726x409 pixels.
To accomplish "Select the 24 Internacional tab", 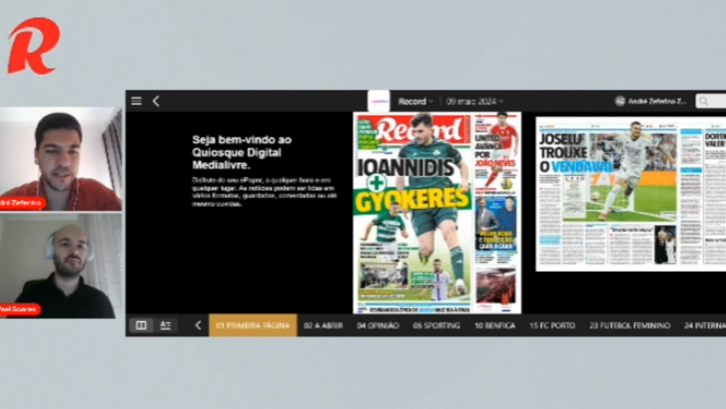I will click(705, 325).
